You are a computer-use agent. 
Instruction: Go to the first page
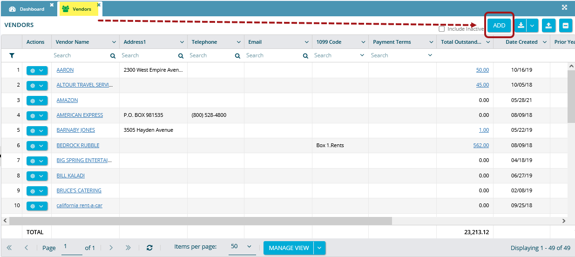click(9, 248)
